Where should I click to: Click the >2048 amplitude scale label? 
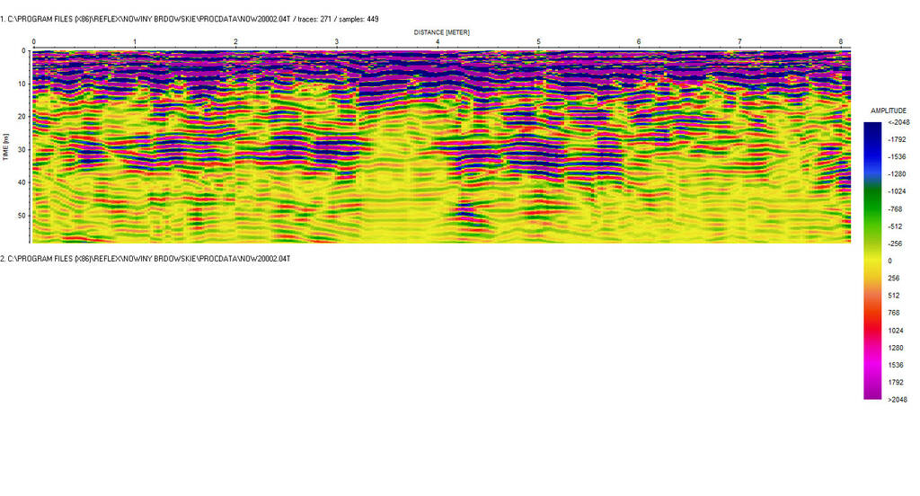point(898,399)
